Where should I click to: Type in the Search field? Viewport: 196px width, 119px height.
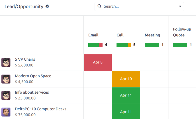138,7
